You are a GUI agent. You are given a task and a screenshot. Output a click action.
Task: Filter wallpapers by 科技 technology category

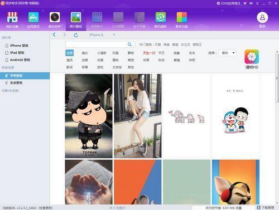click(x=161, y=60)
